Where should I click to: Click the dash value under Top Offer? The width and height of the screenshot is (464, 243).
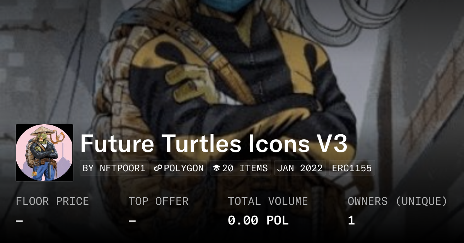(132, 221)
